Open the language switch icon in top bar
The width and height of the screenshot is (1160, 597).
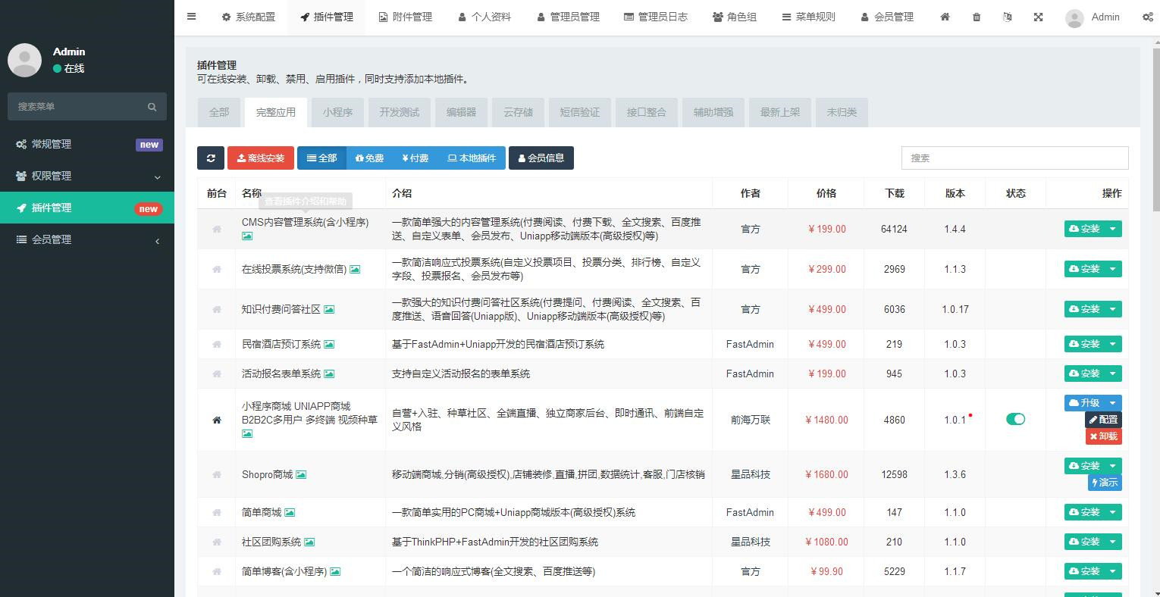click(1007, 17)
